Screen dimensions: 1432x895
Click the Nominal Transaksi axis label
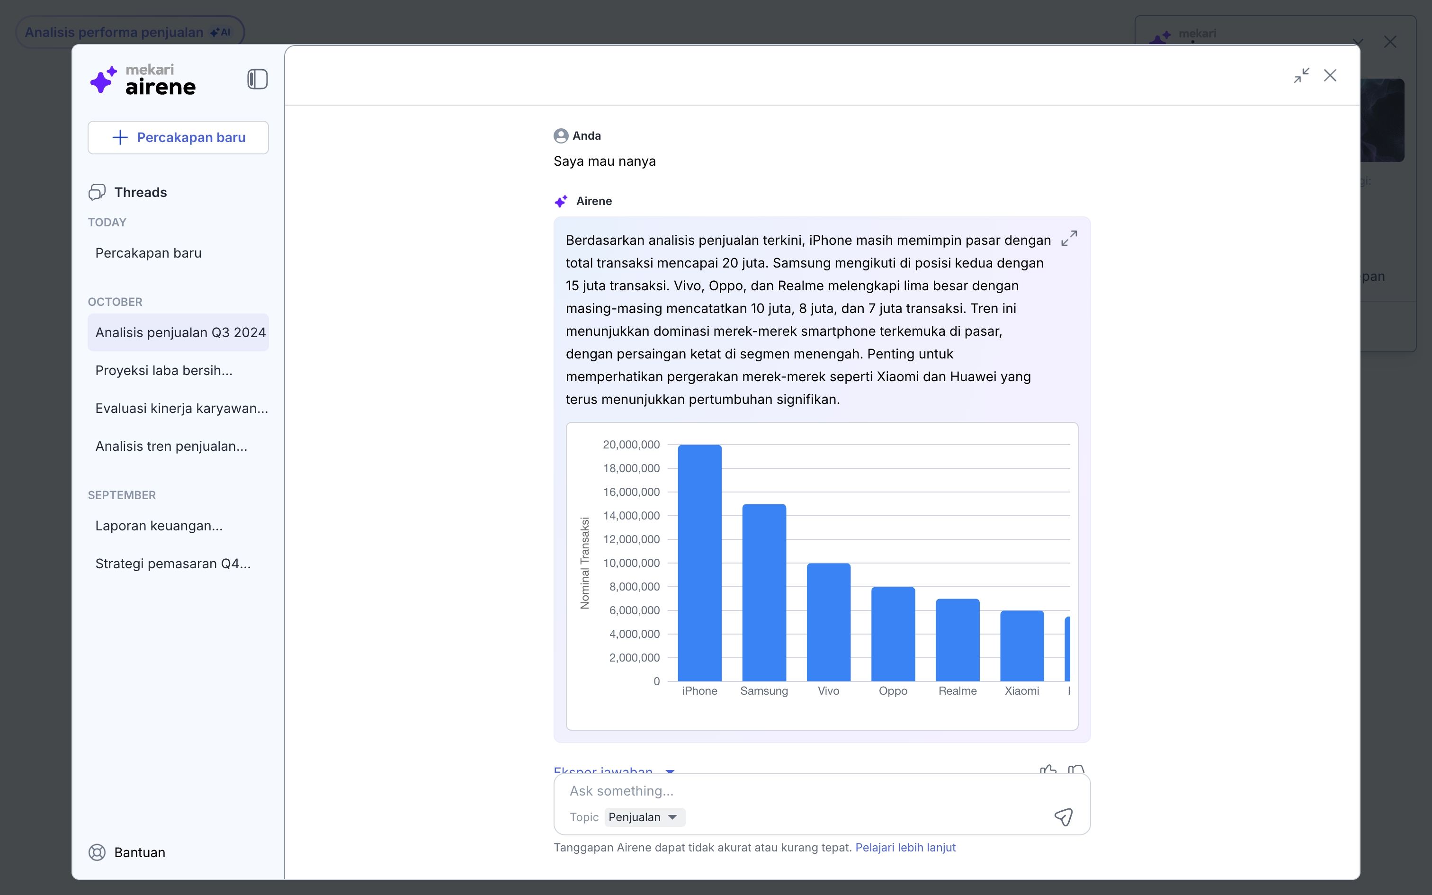click(x=585, y=563)
